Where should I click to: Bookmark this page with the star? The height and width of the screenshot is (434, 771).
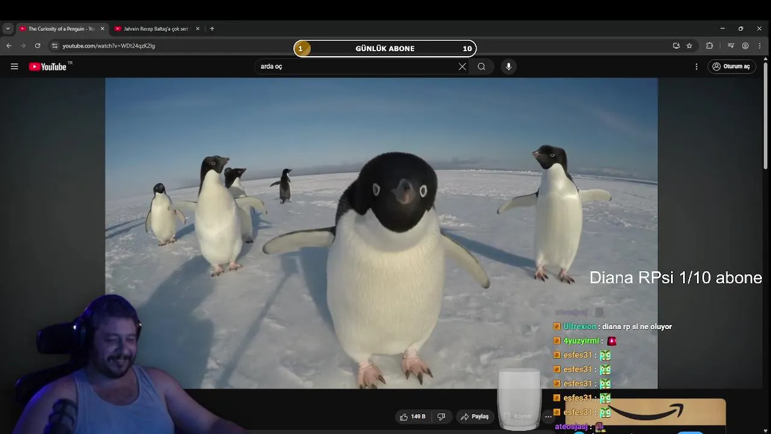click(689, 46)
